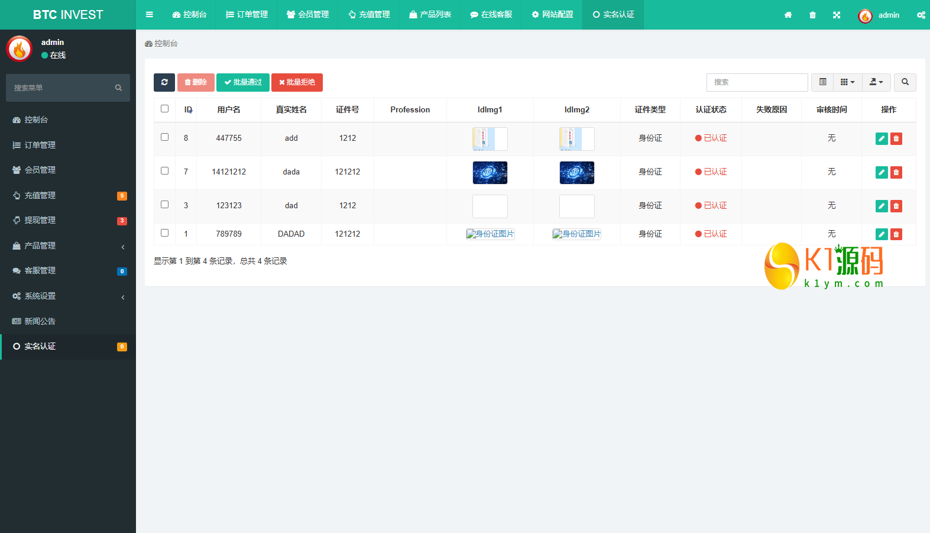
Task: Check the box for row ID 1
Action: pos(164,233)
